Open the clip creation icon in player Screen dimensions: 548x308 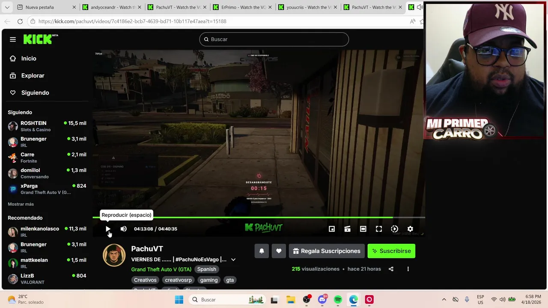click(x=347, y=229)
